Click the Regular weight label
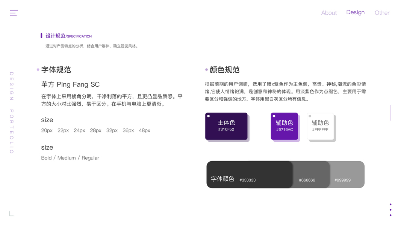 tap(90, 158)
